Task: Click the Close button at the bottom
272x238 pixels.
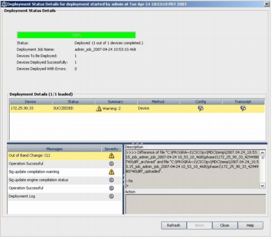Action: (225, 225)
